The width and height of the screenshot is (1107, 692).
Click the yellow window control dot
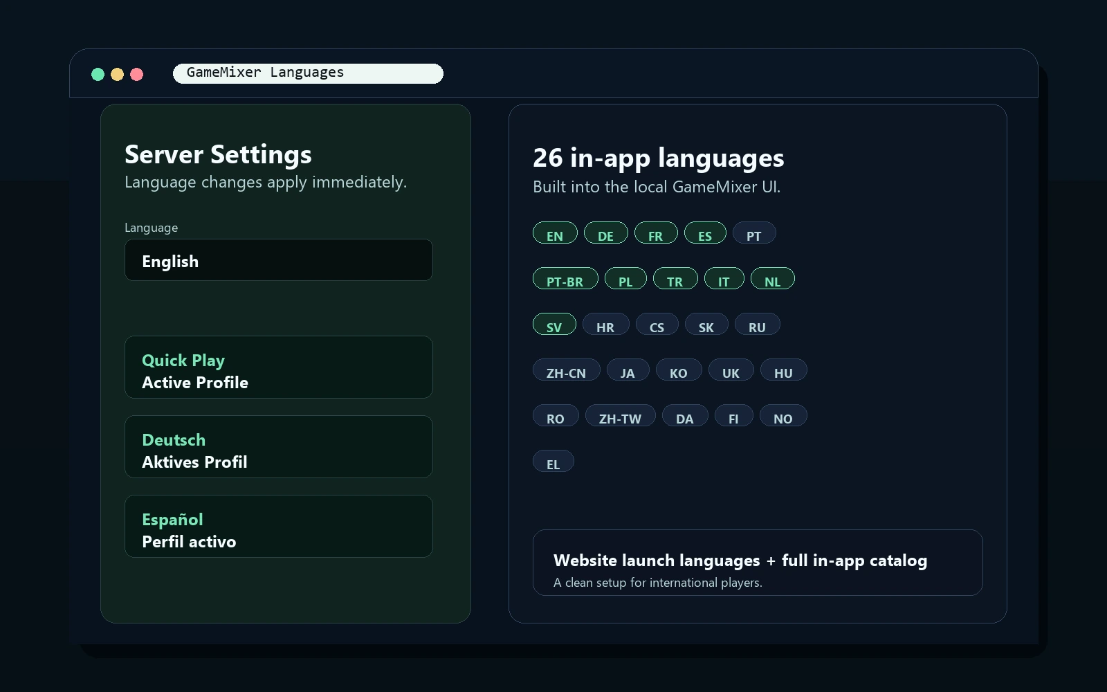click(117, 74)
